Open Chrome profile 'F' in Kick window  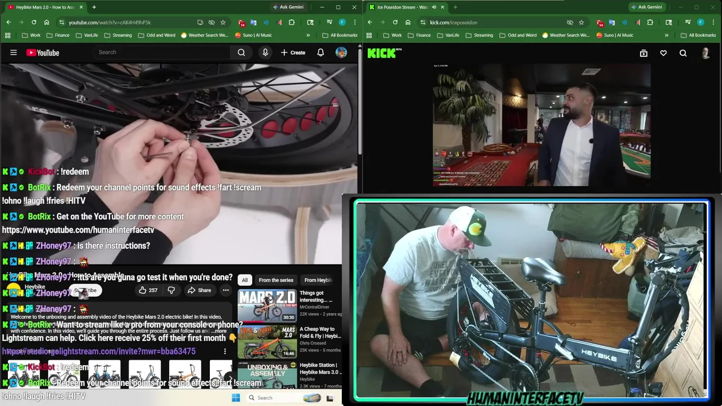tap(701, 22)
